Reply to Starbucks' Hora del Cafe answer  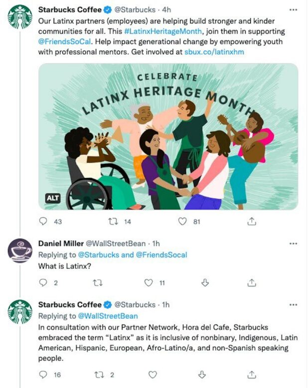point(43,375)
